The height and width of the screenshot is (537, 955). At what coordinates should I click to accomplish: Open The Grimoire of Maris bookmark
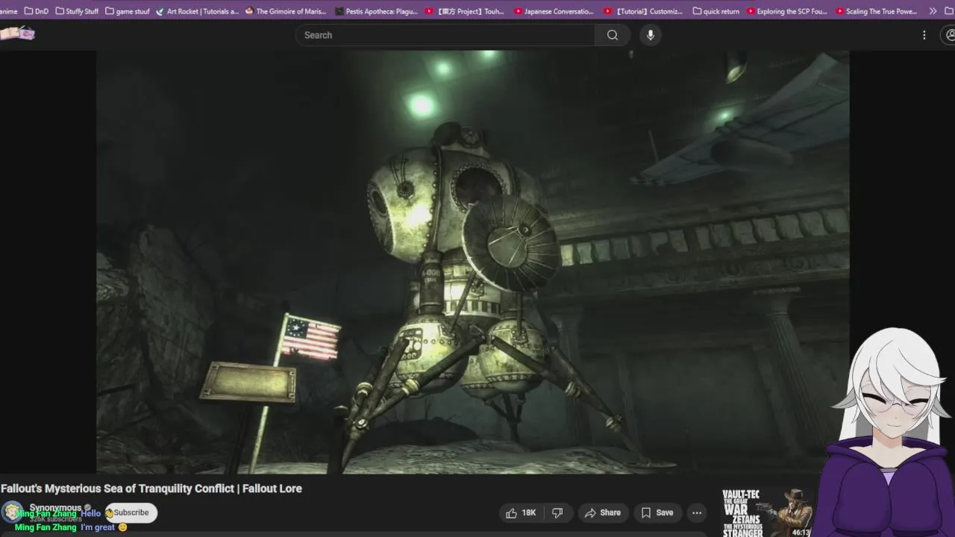pos(286,11)
